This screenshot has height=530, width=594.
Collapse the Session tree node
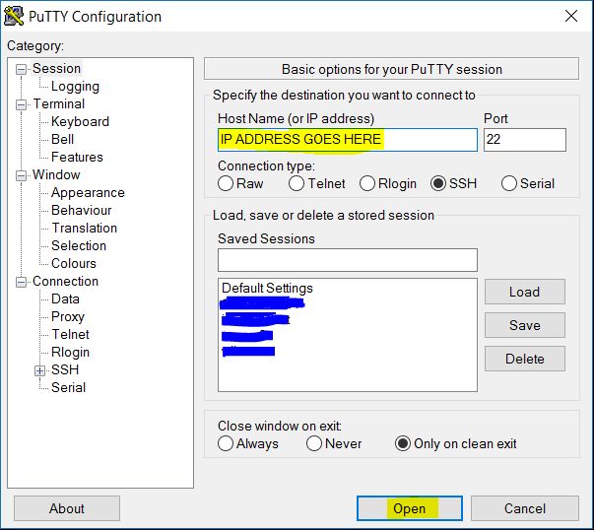coord(22,69)
